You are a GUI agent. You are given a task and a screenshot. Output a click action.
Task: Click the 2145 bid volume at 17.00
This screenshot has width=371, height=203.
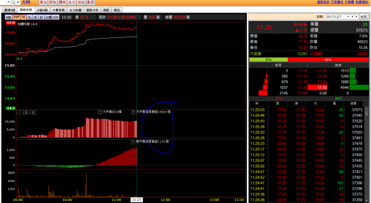point(283,93)
